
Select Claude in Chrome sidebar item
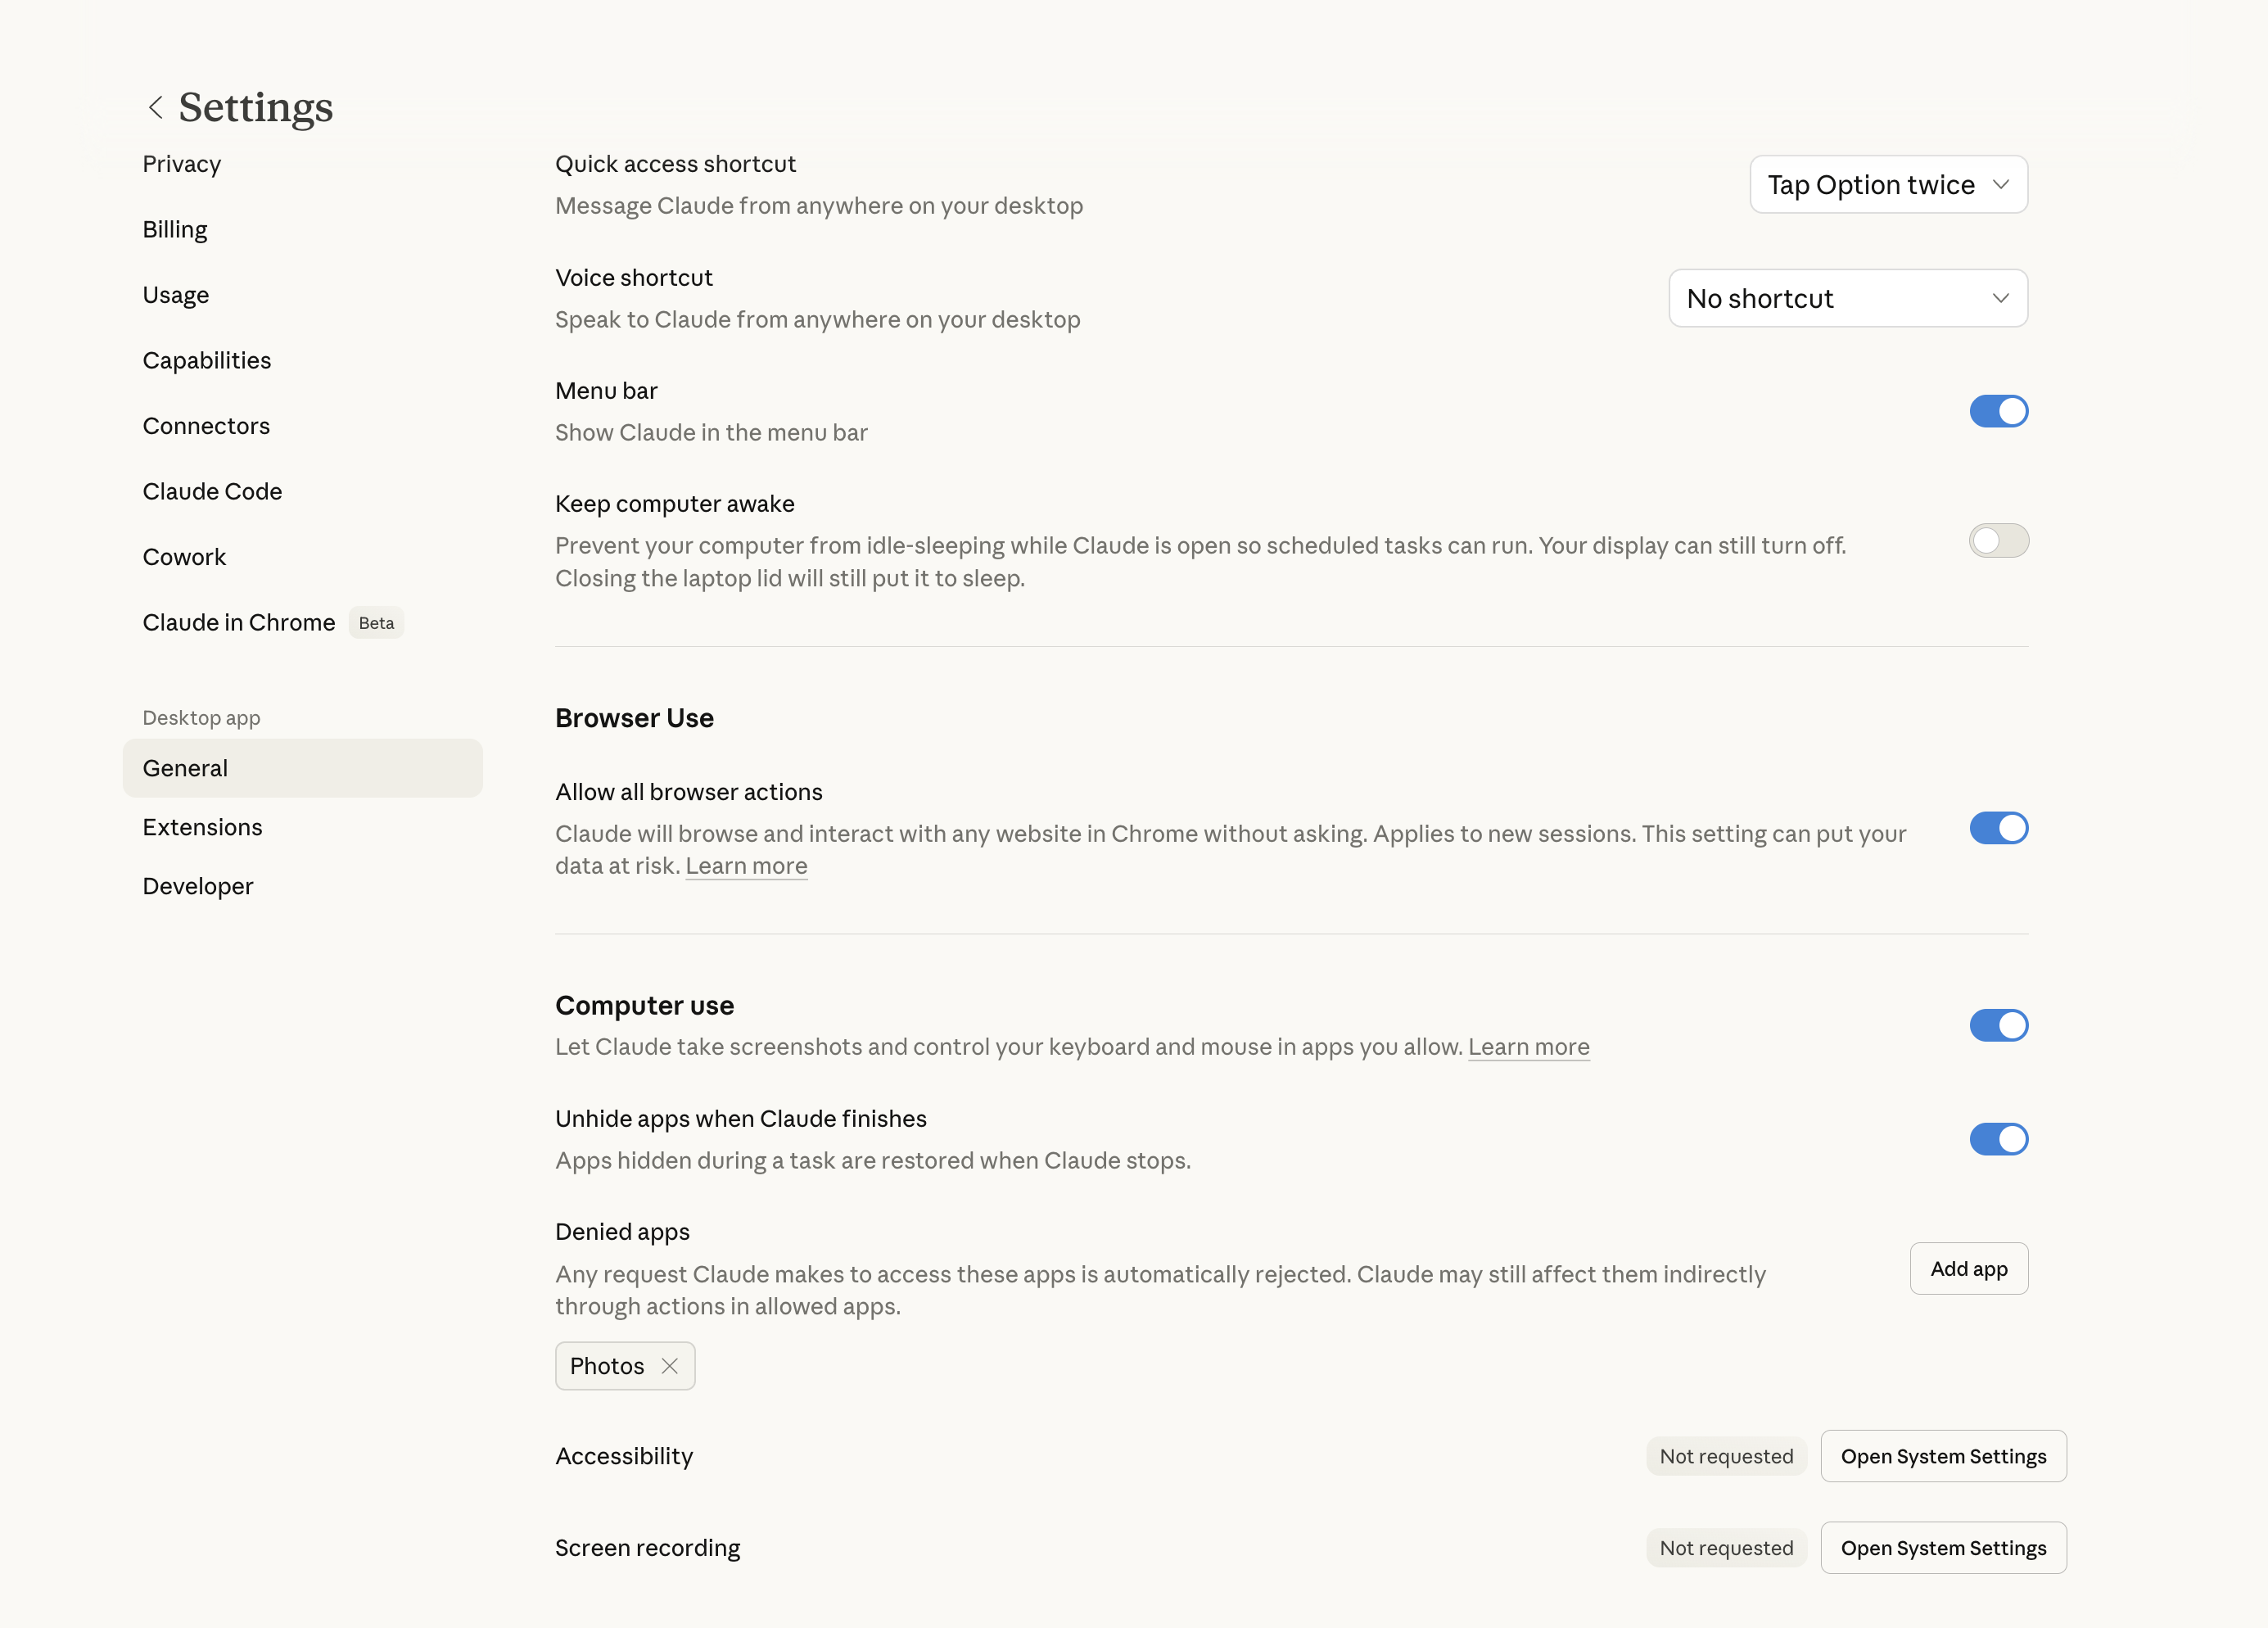[239, 622]
